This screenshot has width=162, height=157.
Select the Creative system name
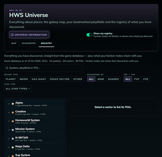coord(20,111)
